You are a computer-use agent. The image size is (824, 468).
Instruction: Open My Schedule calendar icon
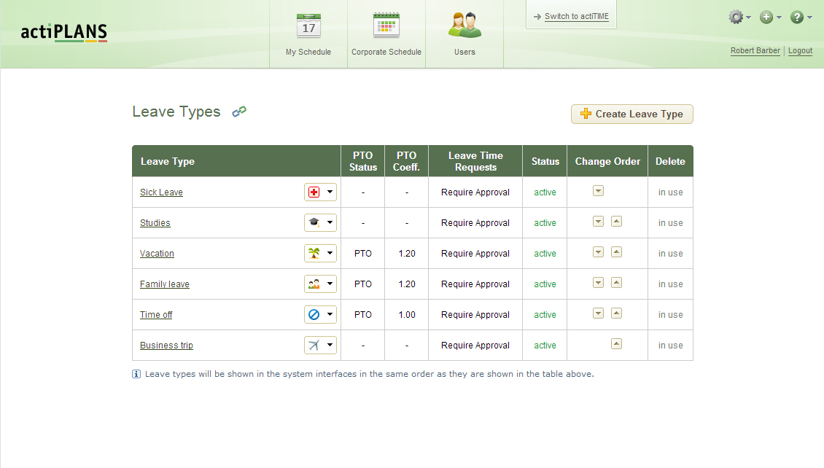click(308, 26)
